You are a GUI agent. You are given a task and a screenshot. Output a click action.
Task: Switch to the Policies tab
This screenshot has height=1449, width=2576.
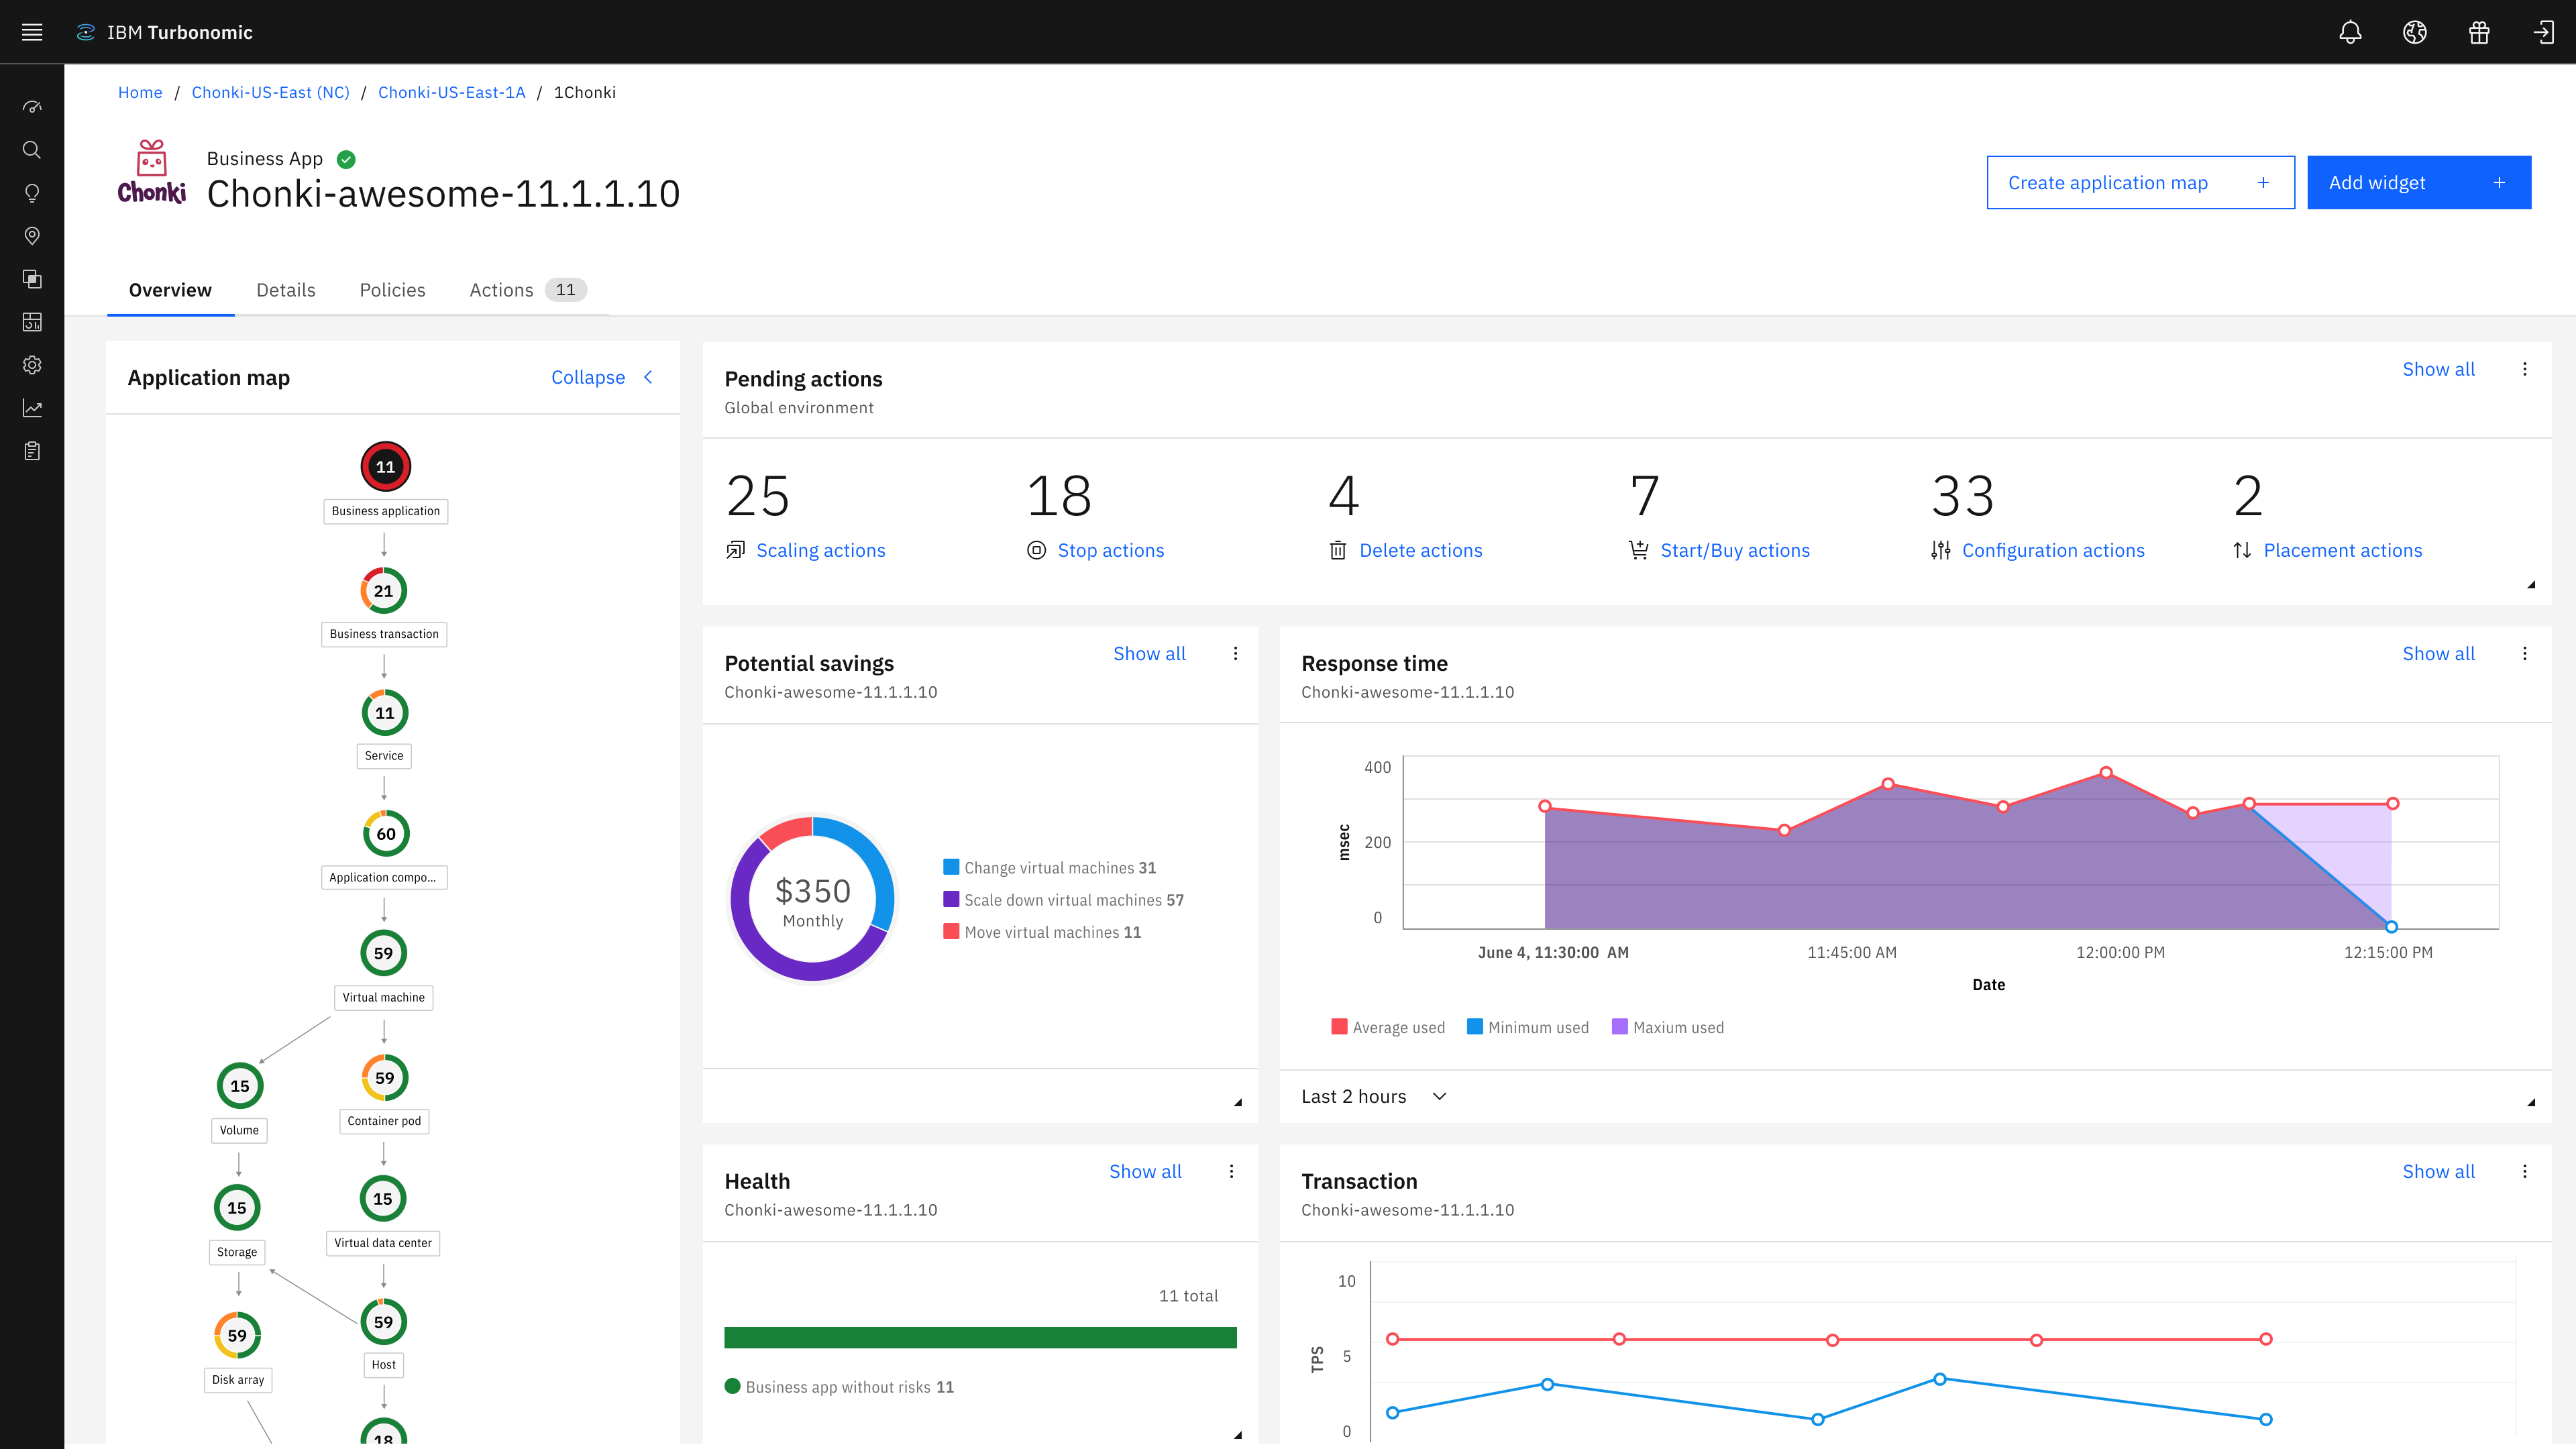coord(392,290)
